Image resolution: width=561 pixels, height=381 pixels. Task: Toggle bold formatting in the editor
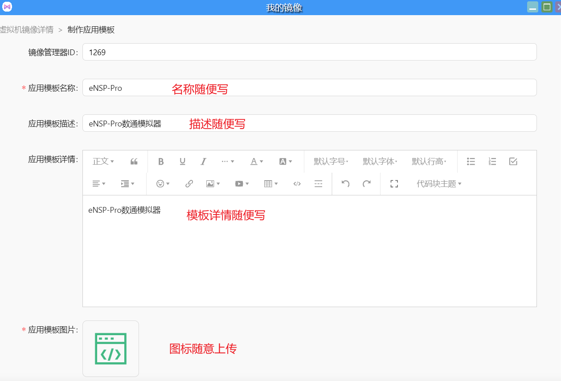pos(161,162)
